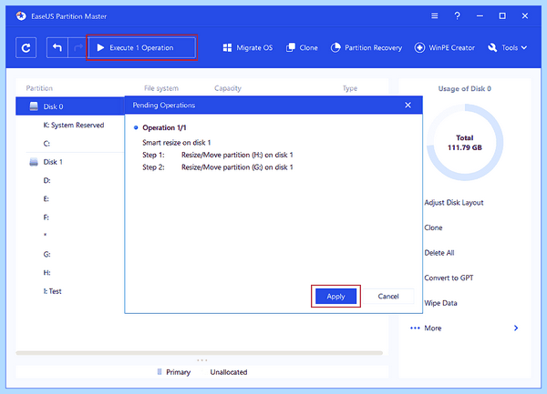Select the H: partition
The height and width of the screenshot is (394, 547).
click(x=46, y=273)
